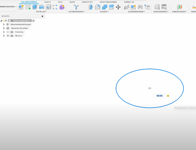
Task: Select the Extrude tool icon
Action: (x=35, y=7)
